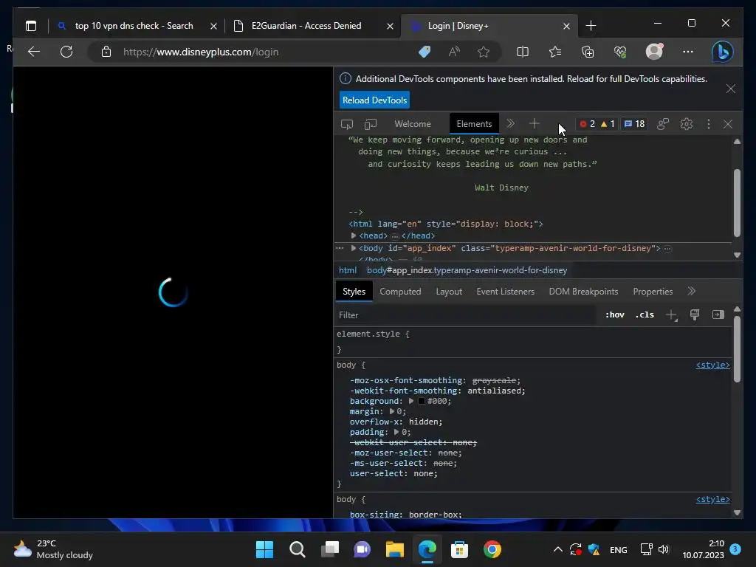Click the shopping price tag icon

(x=425, y=52)
